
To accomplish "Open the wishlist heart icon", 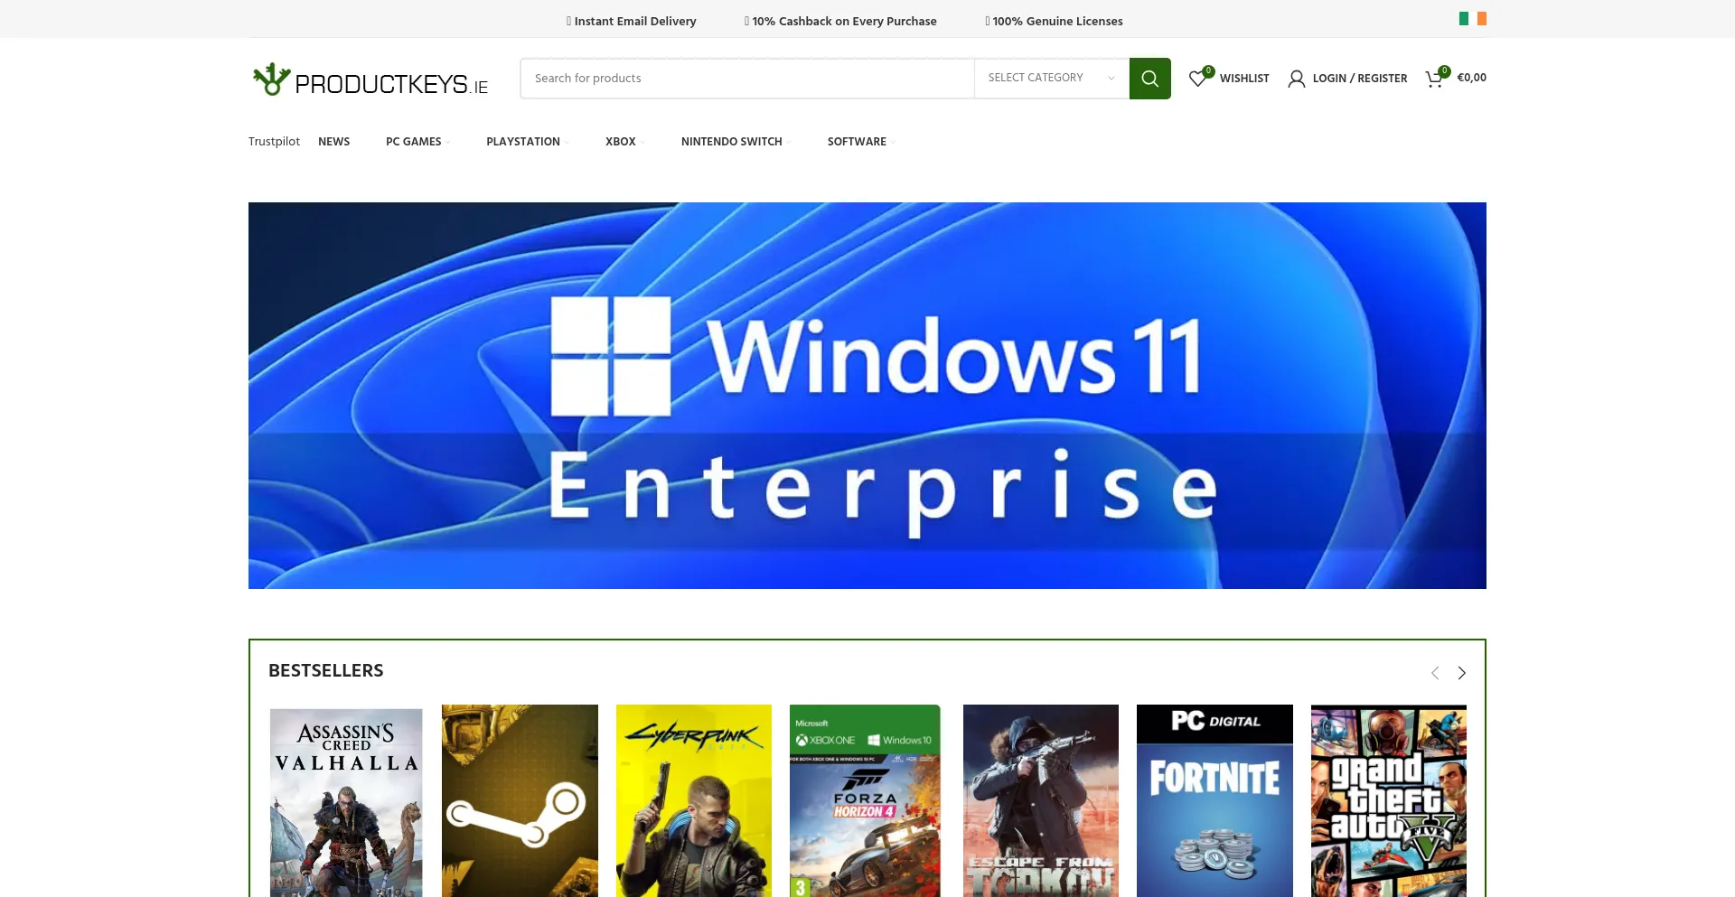I will tap(1197, 79).
